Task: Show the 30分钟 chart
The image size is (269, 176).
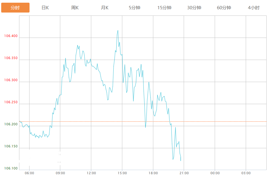Action: (x=194, y=8)
